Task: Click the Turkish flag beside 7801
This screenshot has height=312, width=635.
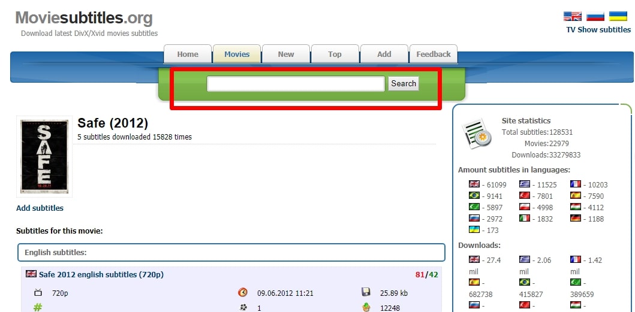Action: [525, 195]
